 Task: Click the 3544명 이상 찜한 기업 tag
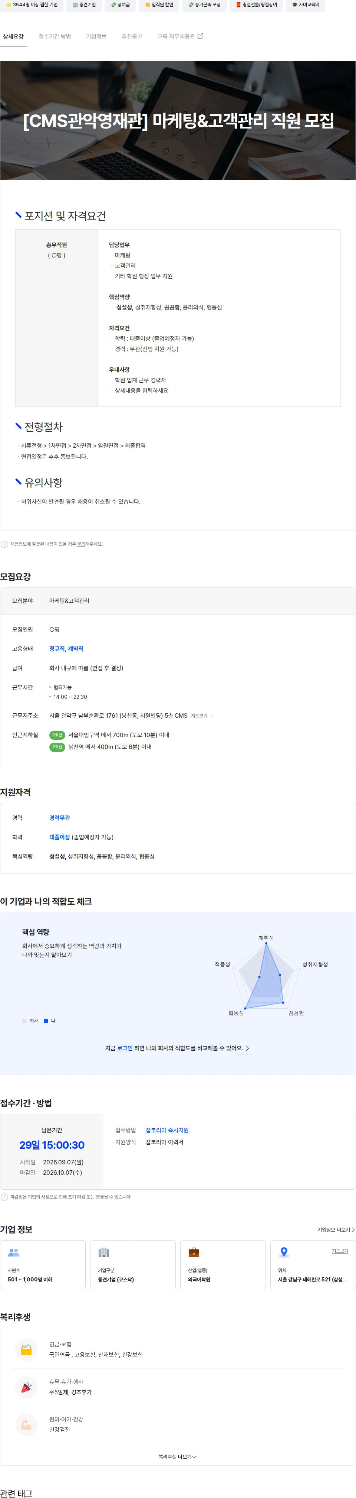[x=32, y=5]
